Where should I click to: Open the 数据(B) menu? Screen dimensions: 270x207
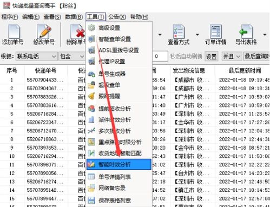(74, 17)
